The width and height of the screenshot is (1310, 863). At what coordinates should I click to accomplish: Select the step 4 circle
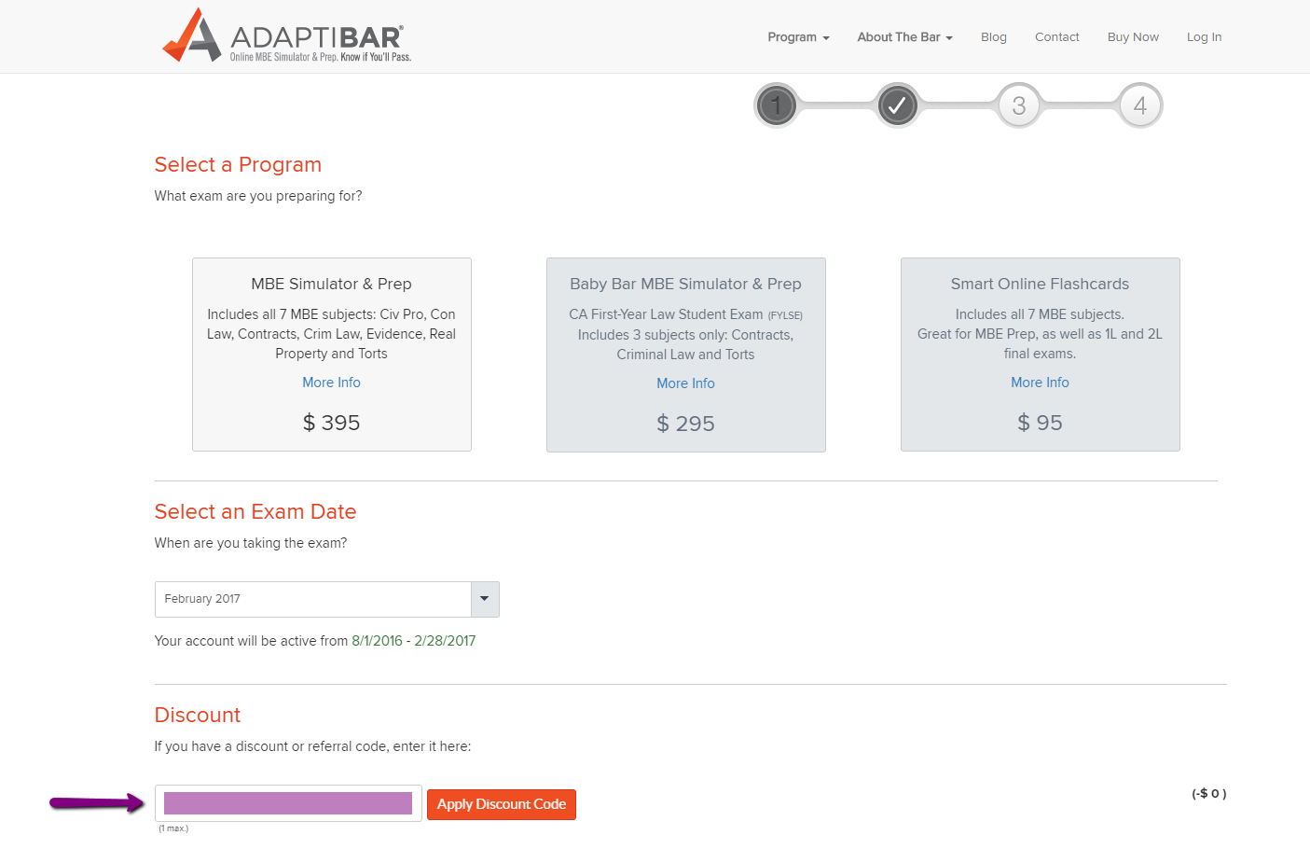pos(1139,105)
